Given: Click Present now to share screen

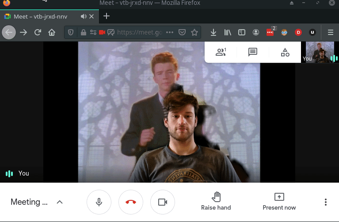Looking at the screenshot, I should [x=279, y=202].
